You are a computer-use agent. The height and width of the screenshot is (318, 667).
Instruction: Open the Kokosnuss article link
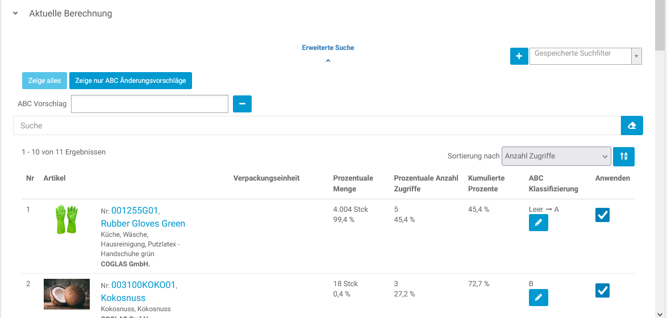coord(123,298)
